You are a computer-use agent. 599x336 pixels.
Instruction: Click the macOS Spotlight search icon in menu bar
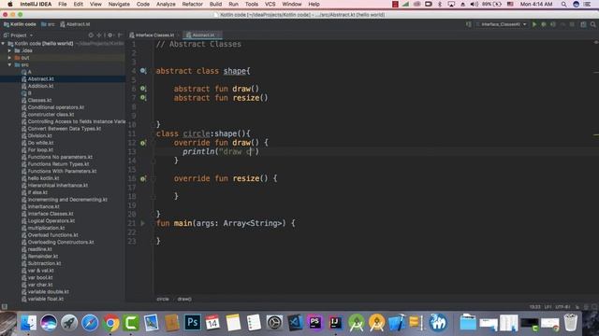point(563,4)
